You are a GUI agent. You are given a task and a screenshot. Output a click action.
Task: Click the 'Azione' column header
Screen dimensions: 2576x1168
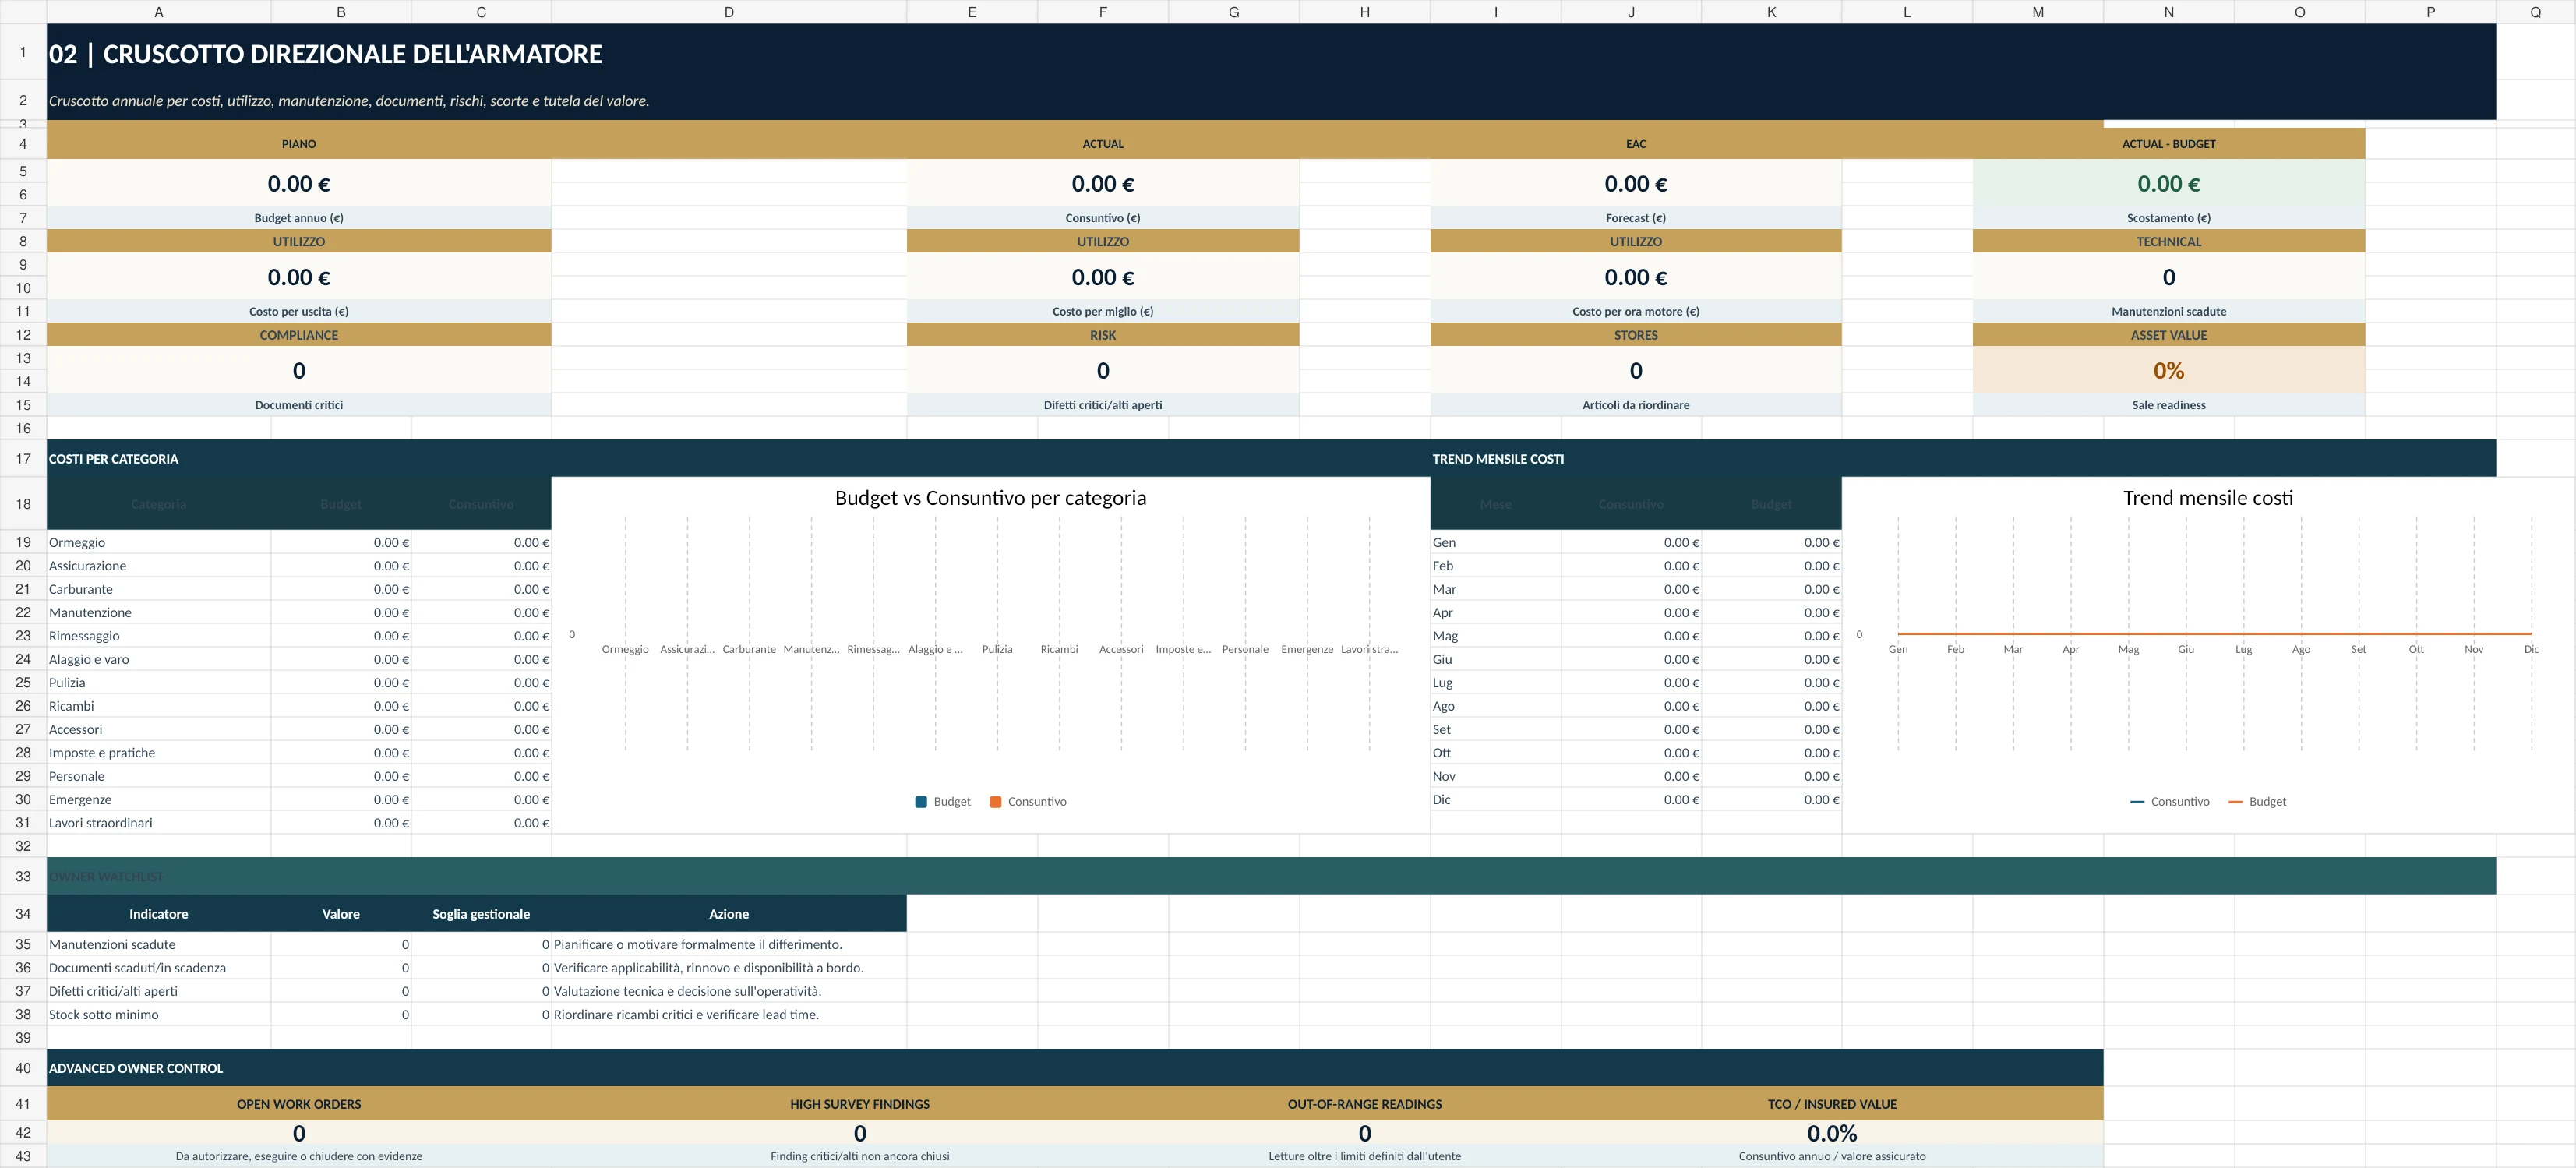pyautogui.click(x=729, y=914)
